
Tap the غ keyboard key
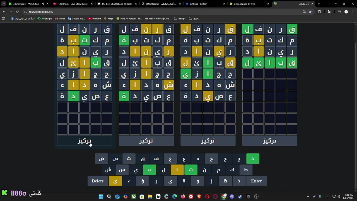tap(170, 159)
